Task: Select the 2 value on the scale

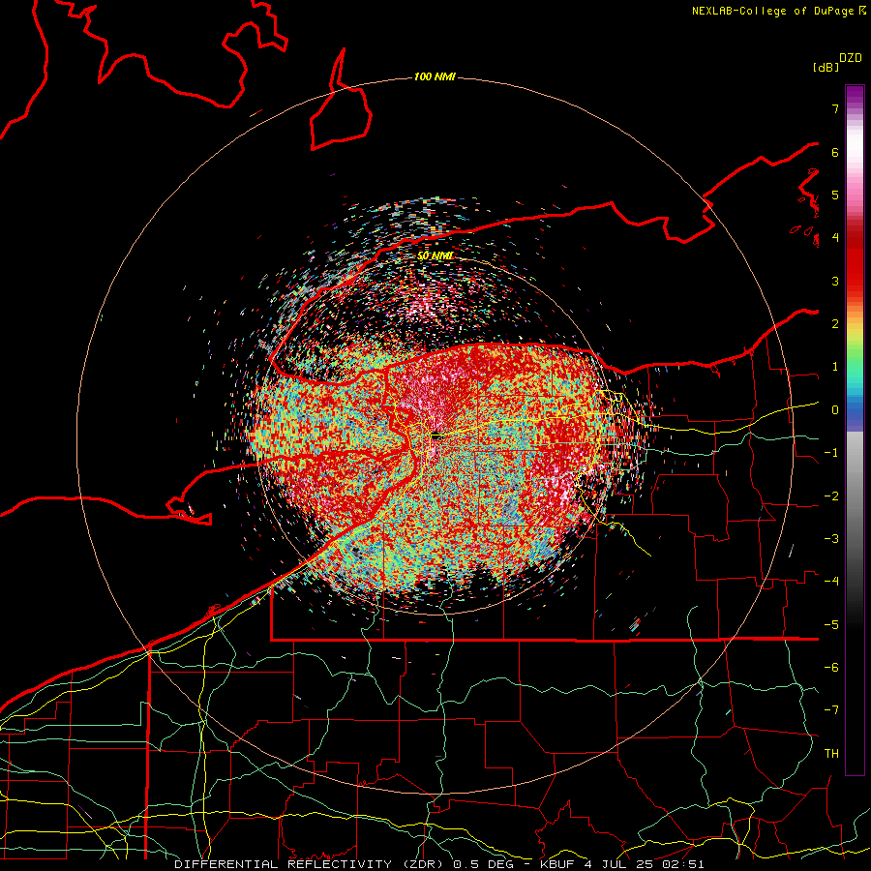Action: pos(835,324)
